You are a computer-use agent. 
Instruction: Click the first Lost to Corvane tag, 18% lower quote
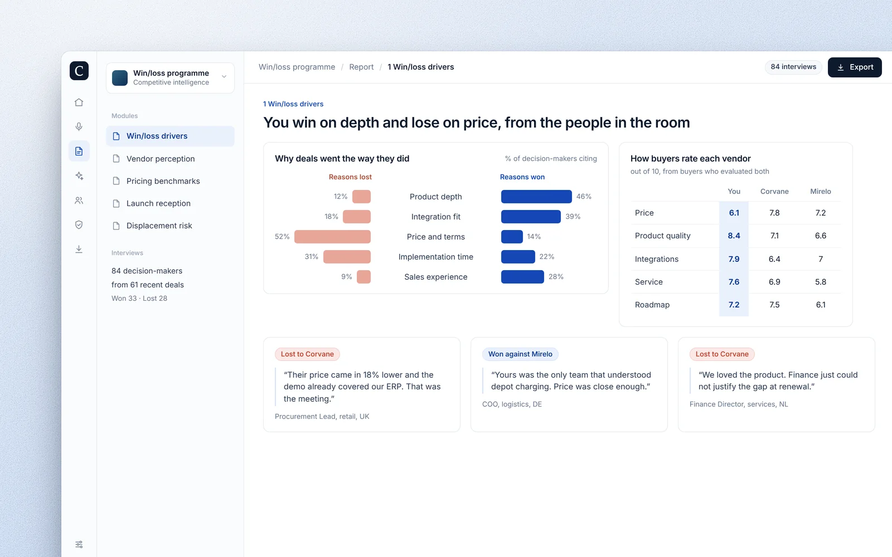[x=307, y=354]
